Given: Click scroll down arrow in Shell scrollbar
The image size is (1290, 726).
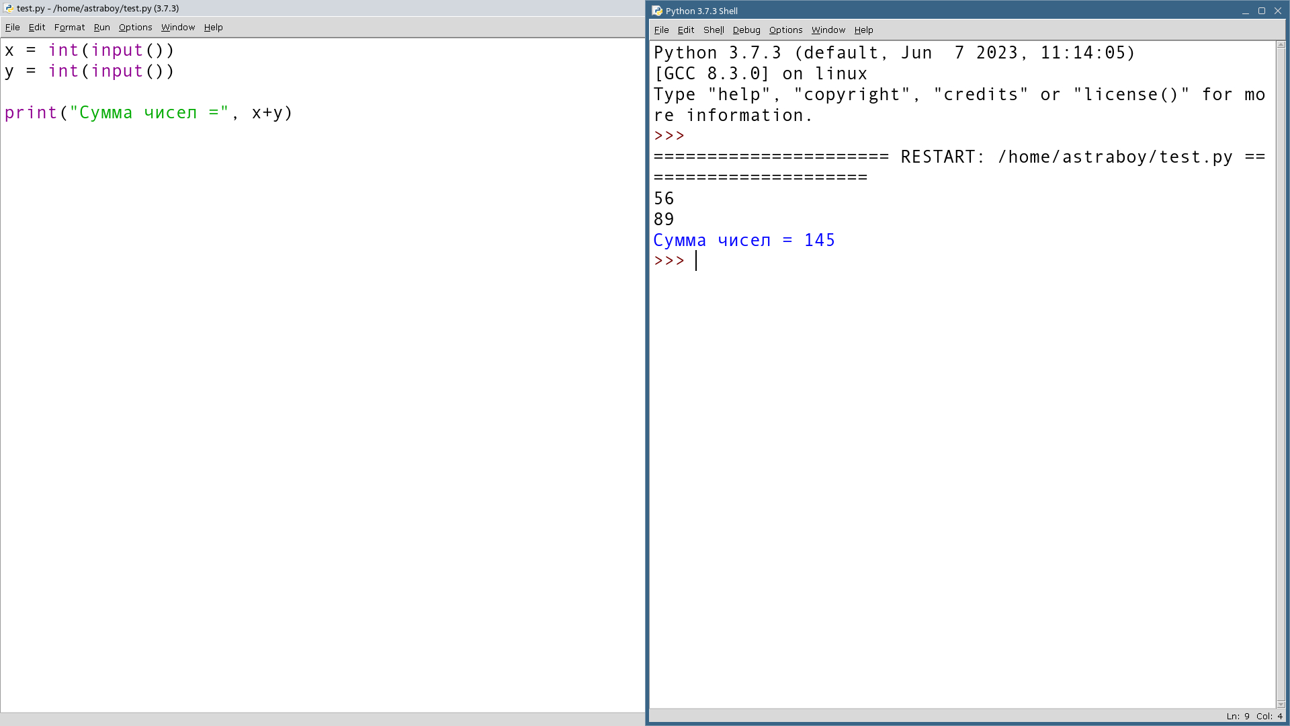Looking at the screenshot, I should point(1281,704).
